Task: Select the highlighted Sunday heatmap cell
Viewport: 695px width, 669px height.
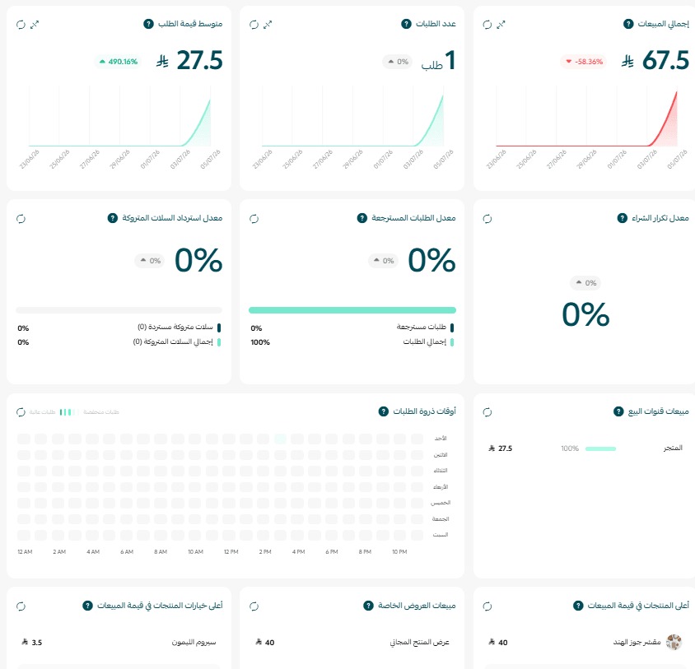Action: (x=280, y=439)
